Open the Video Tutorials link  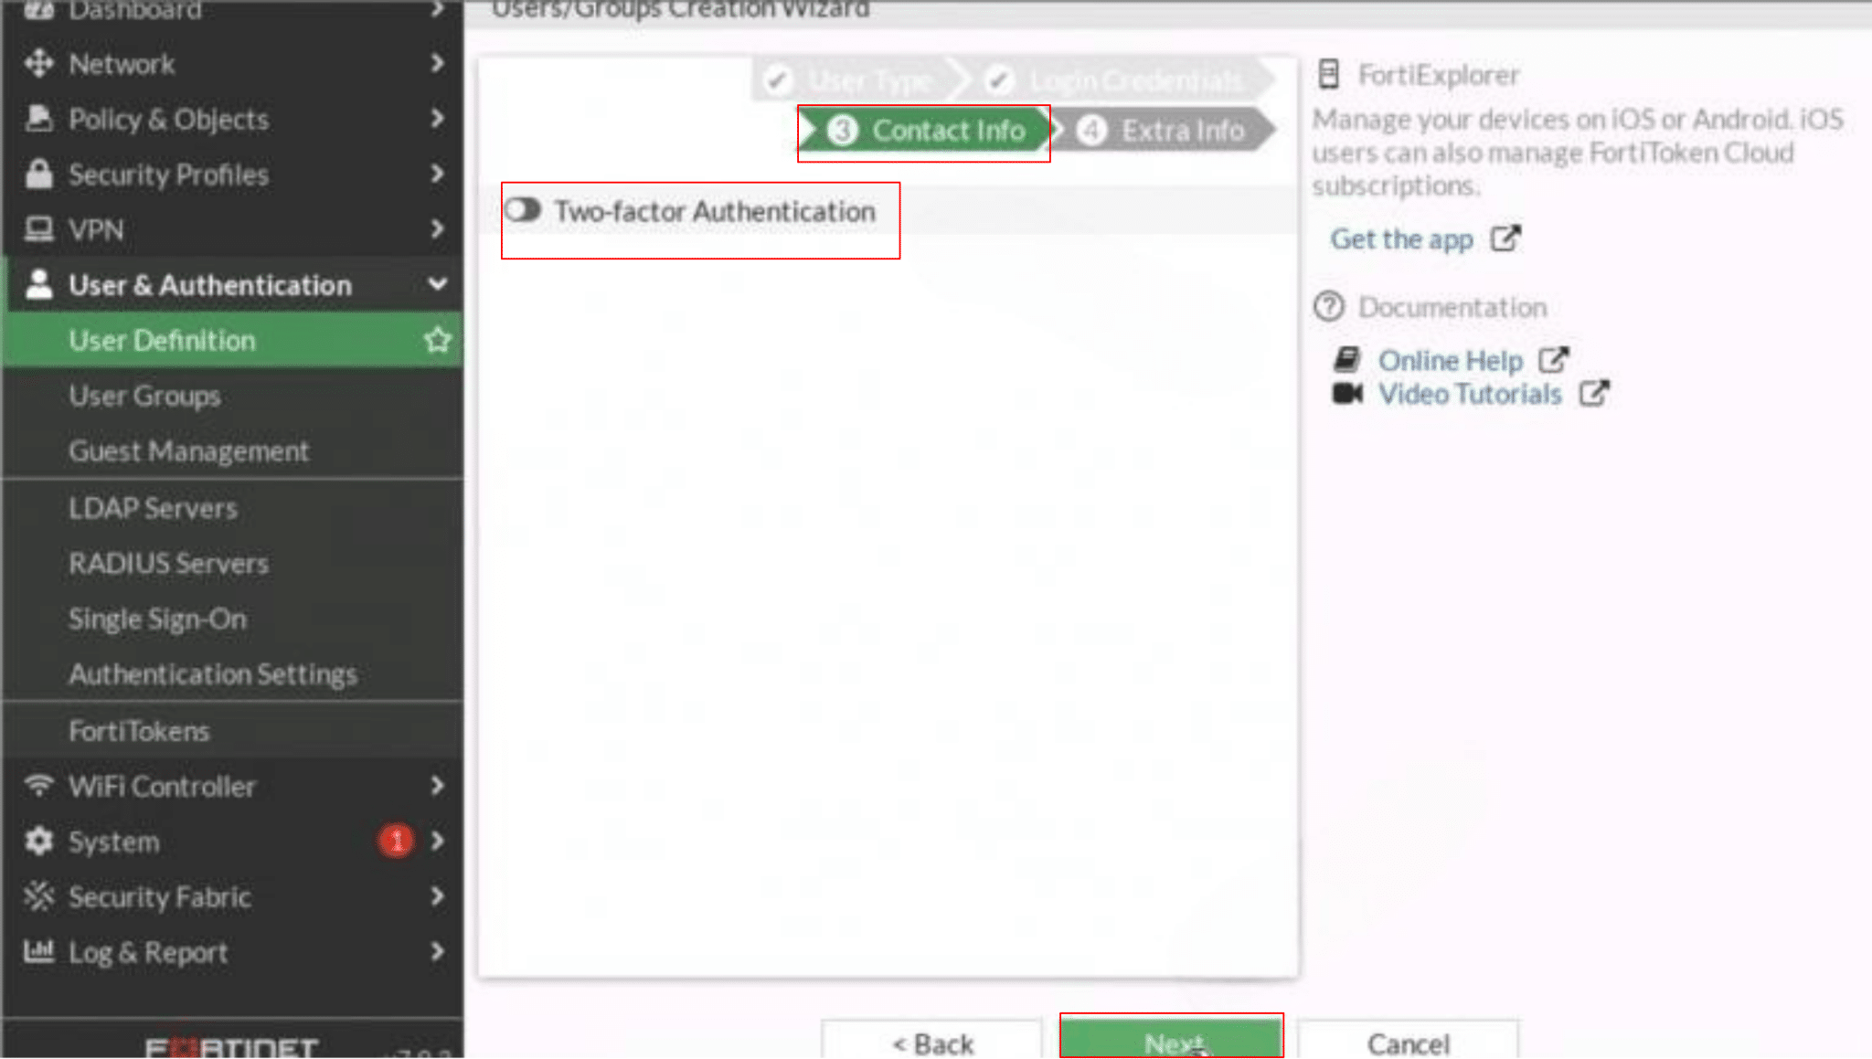click(1469, 394)
